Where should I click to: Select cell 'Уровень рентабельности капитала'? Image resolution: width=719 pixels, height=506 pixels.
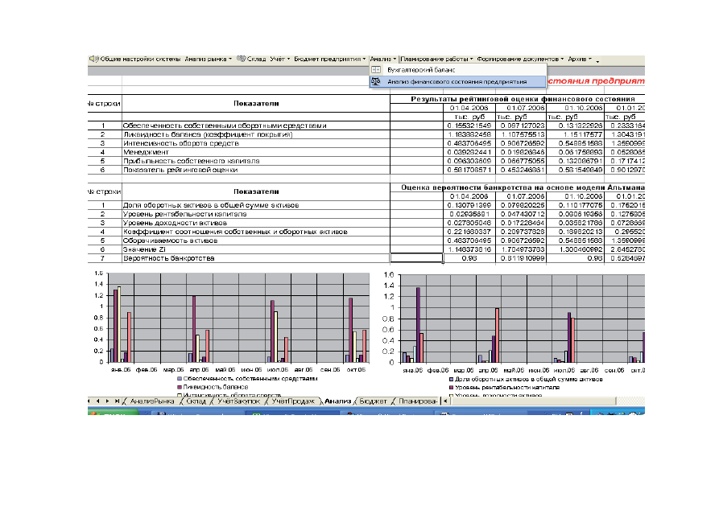[x=256, y=214]
